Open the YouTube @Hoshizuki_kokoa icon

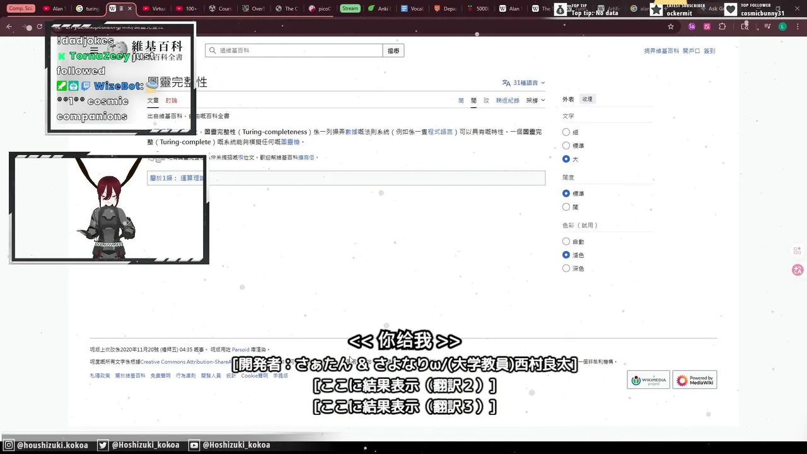(194, 445)
